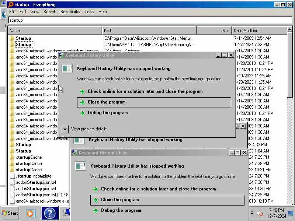This screenshot has width=295, height=221.
Task: Click the date '7/14/2009 12:54 AM' cell
Action: coord(253,38)
